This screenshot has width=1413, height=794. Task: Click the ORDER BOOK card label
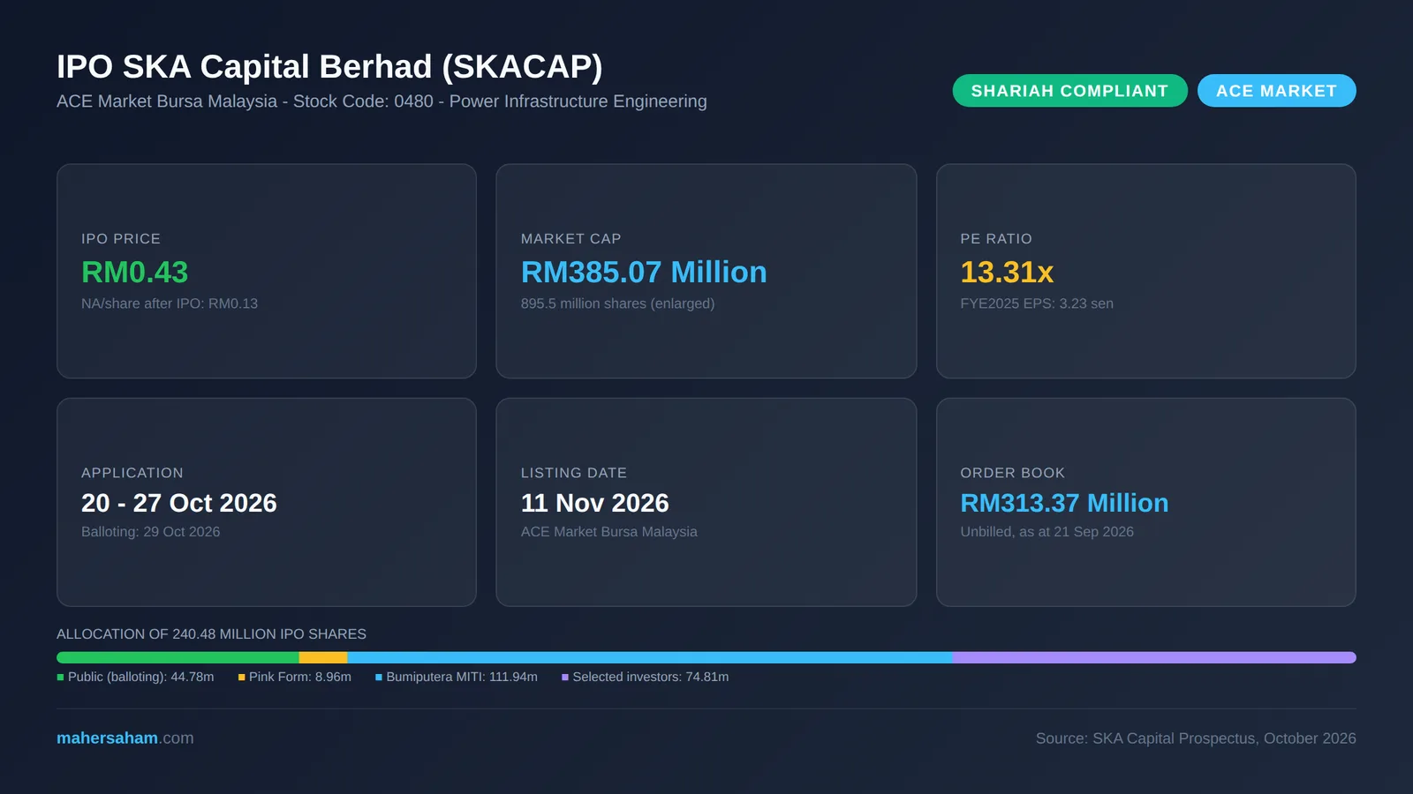point(1012,473)
